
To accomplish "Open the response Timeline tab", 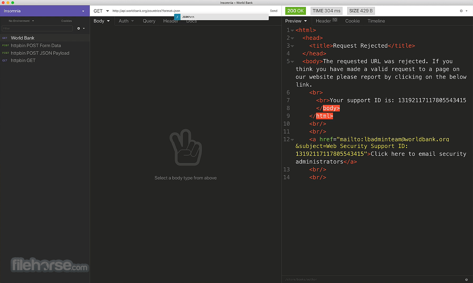I will click(376, 21).
